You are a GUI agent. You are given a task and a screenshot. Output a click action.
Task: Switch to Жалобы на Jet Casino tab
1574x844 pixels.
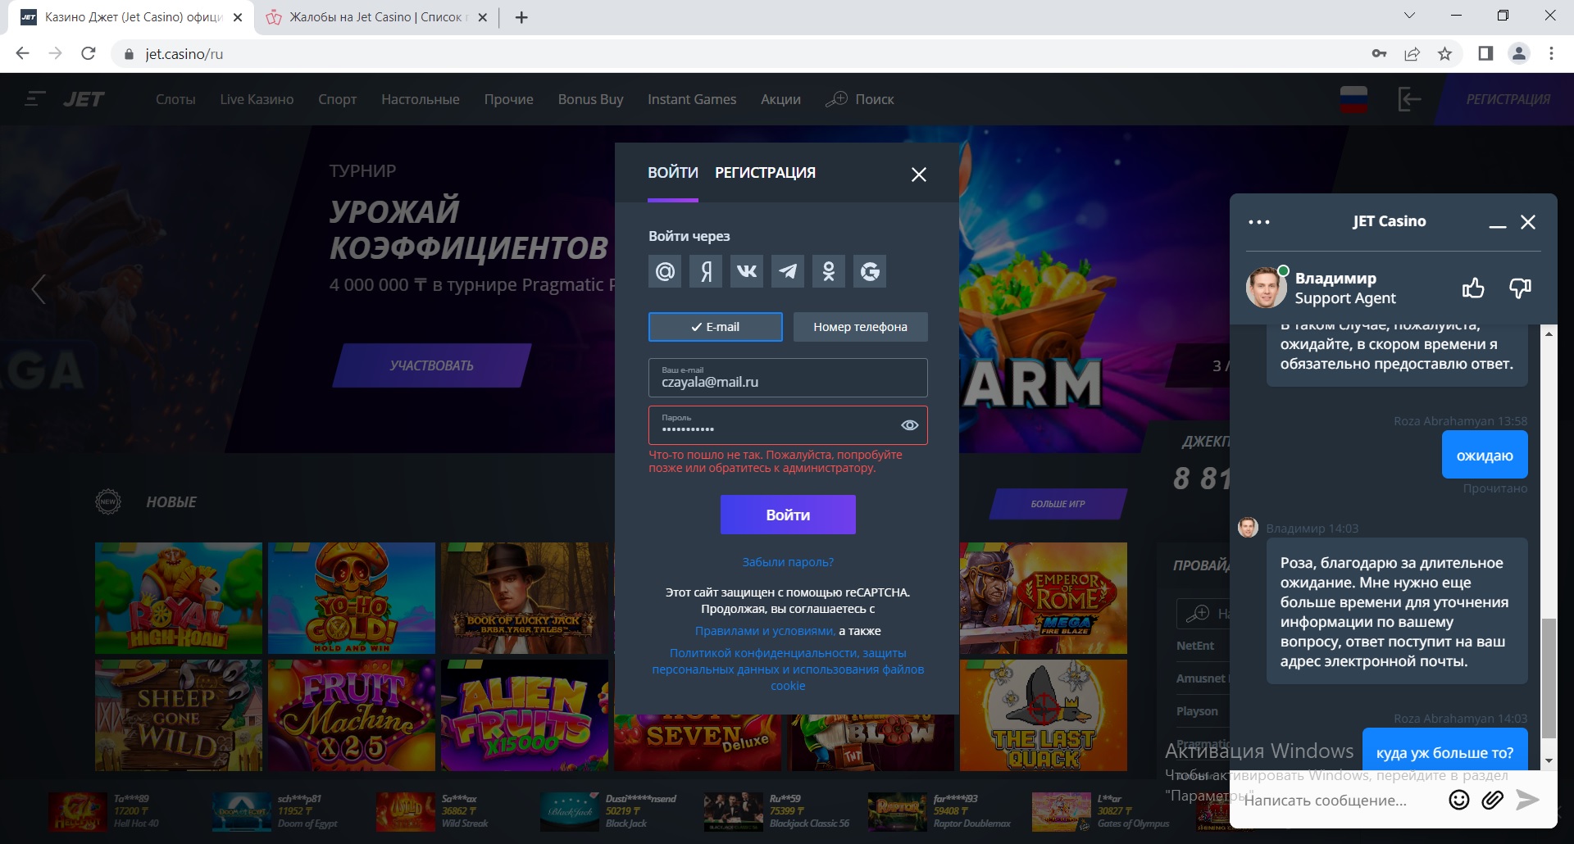pyautogui.click(x=377, y=17)
